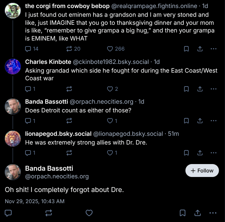Bookmark lionapegod's Dr. Dre reply

tap(187, 153)
